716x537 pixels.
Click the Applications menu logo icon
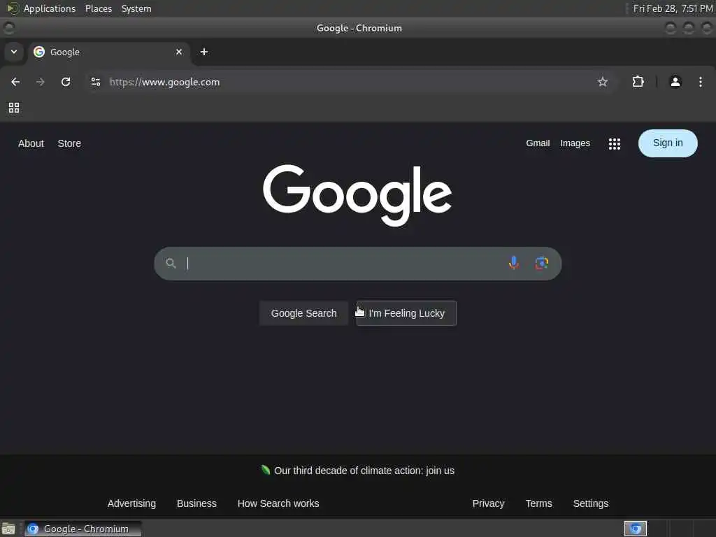tap(13, 8)
